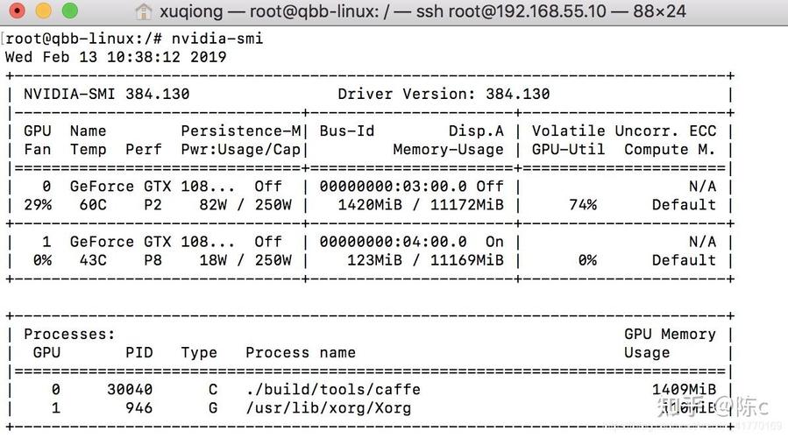Click the home folder icon in title bar
The image size is (788, 438).
tap(144, 12)
